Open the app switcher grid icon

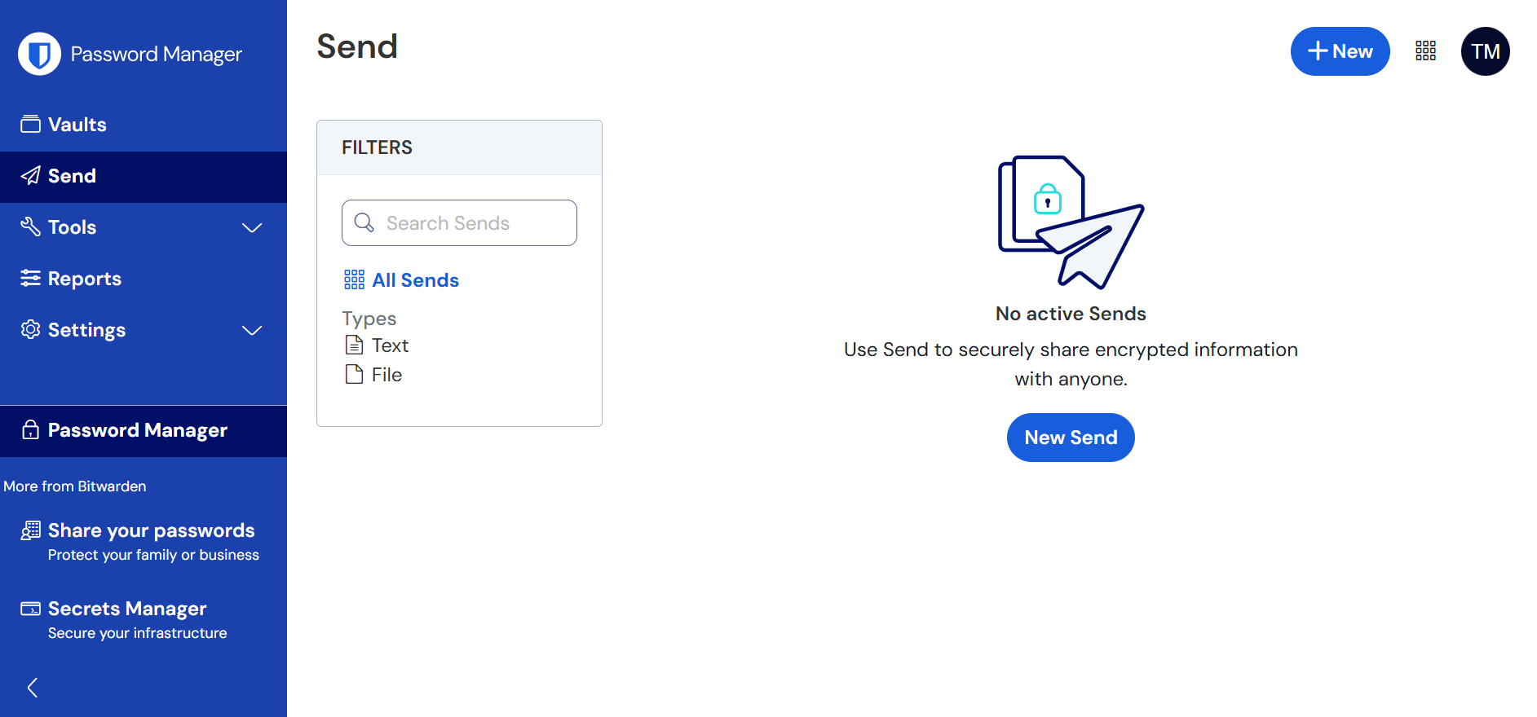tap(1425, 51)
